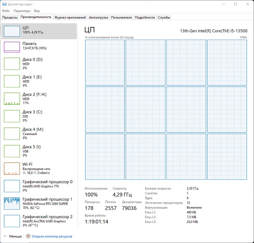Switch to the Процессы tab

point(10,17)
